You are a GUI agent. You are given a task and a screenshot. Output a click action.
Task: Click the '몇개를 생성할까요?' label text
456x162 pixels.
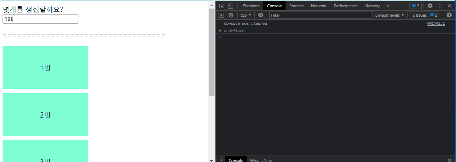tap(33, 9)
